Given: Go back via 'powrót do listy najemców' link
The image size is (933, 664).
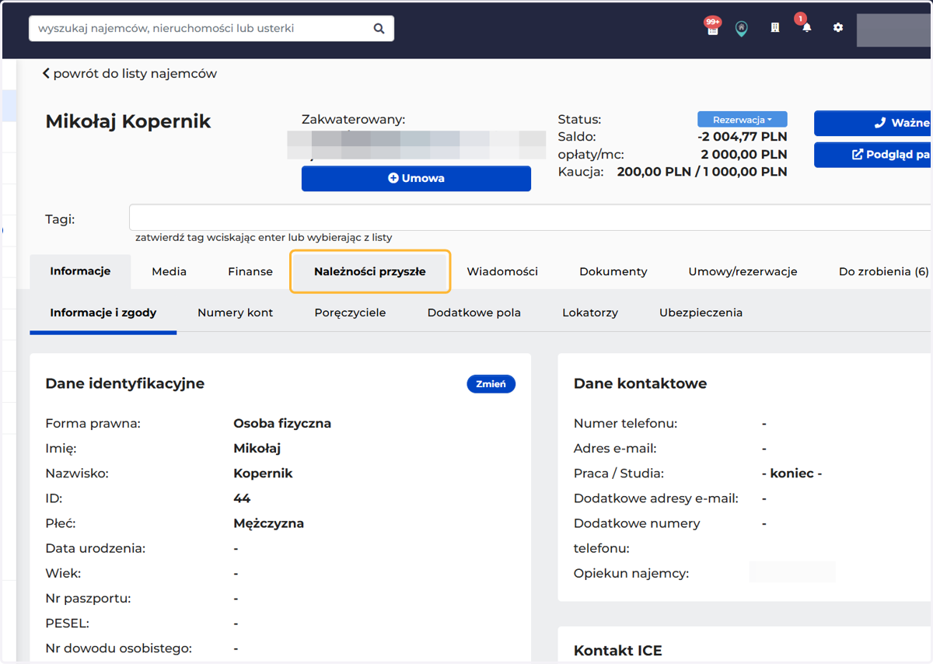Looking at the screenshot, I should pyautogui.click(x=129, y=74).
